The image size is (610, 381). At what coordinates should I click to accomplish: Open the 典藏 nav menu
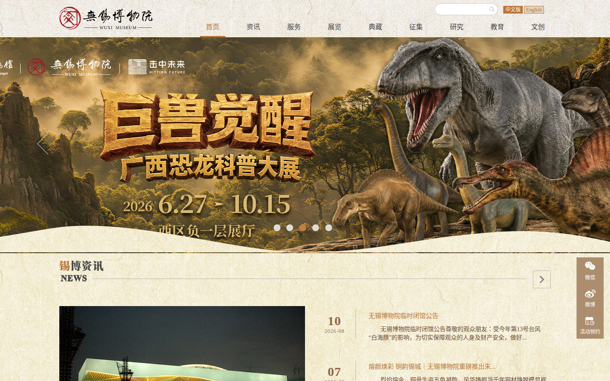tap(375, 27)
